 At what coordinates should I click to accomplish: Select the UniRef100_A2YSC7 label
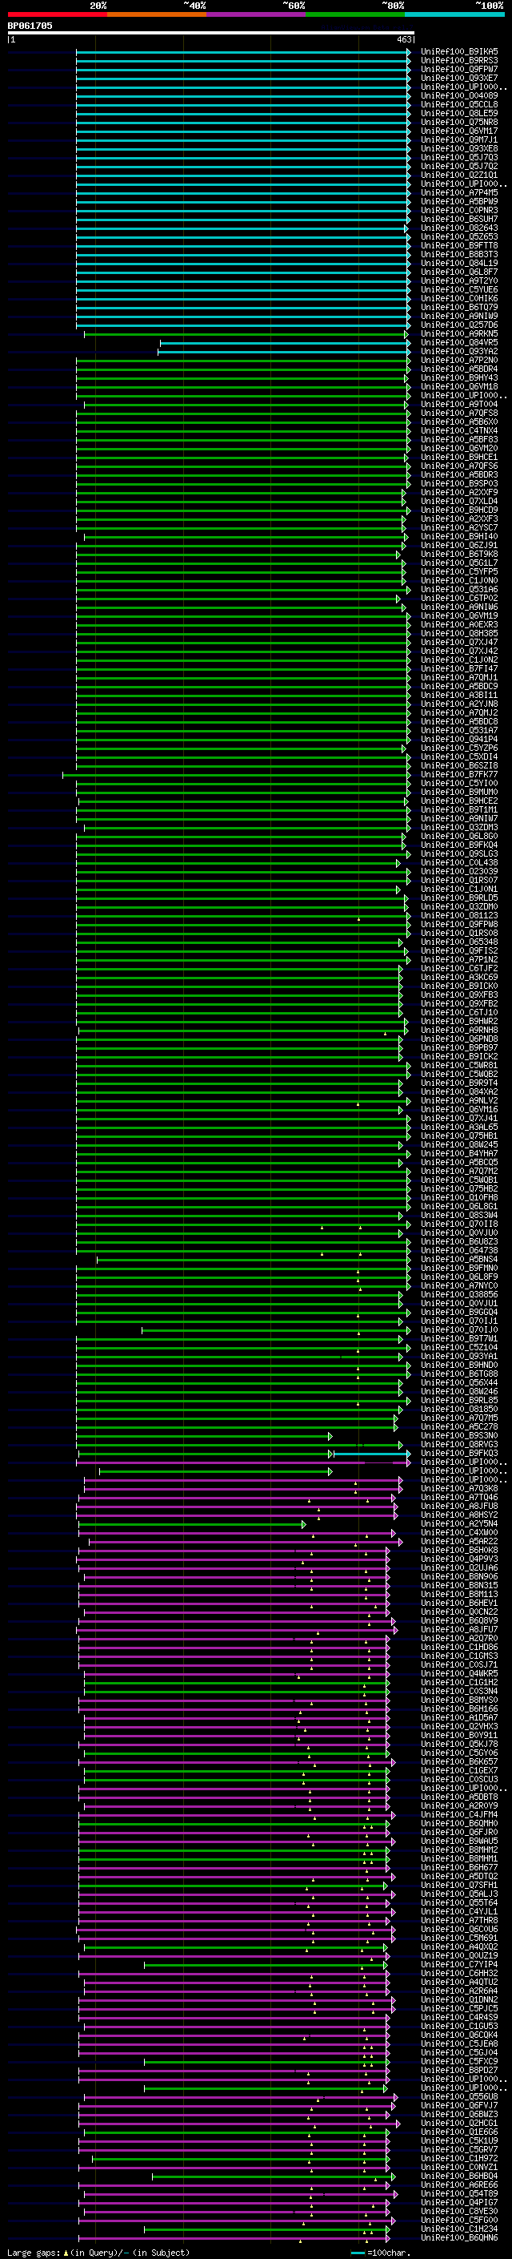click(459, 527)
